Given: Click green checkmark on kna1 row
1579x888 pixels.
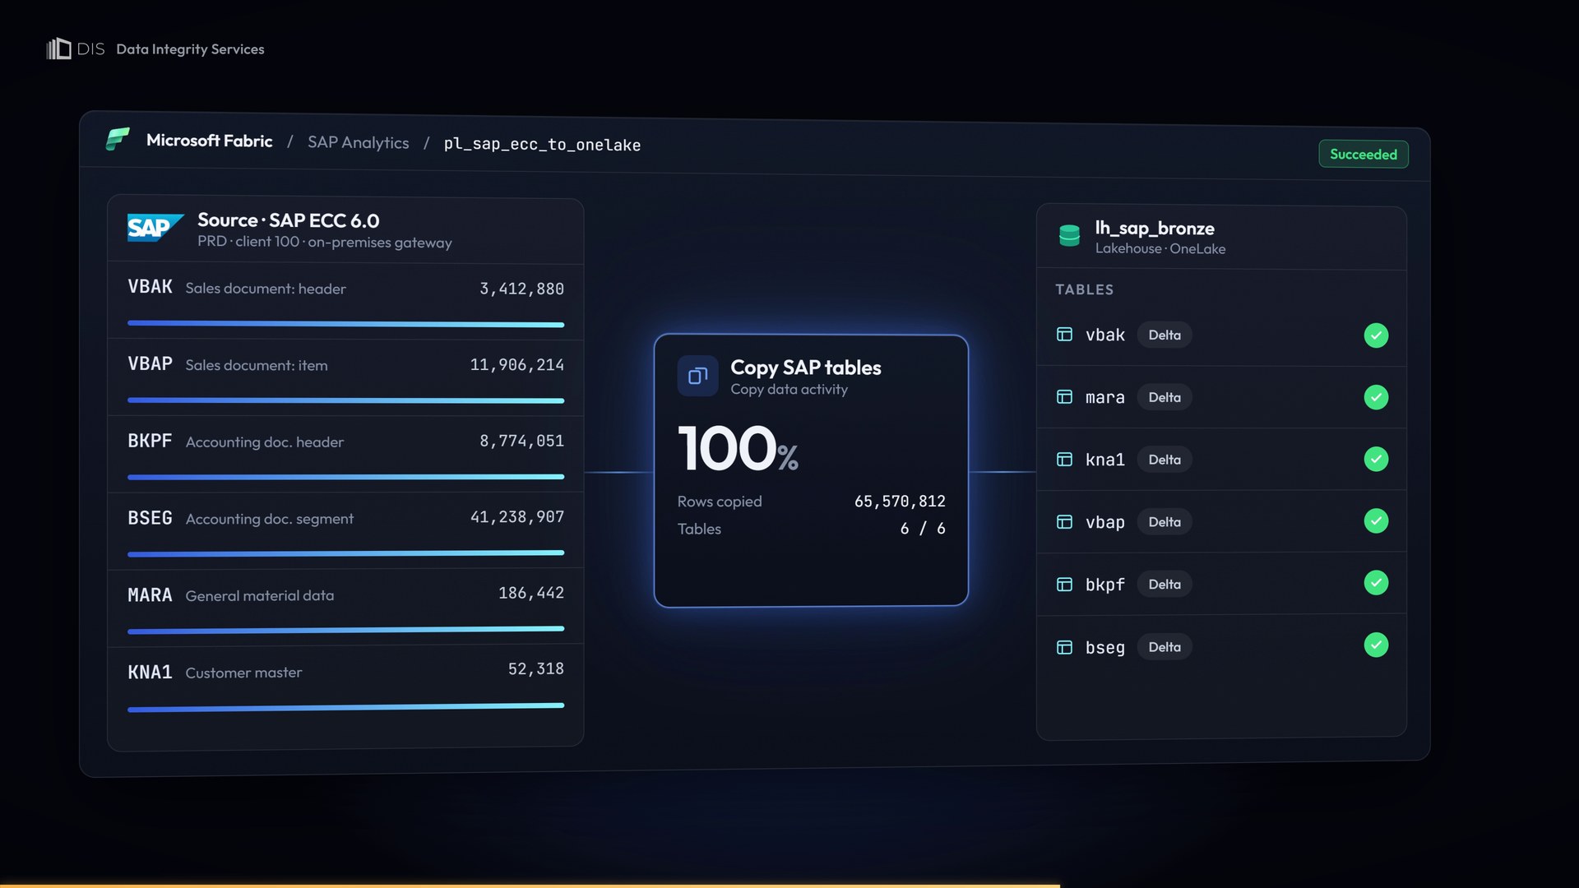Looking at the screenshot, I should 1376,459.
